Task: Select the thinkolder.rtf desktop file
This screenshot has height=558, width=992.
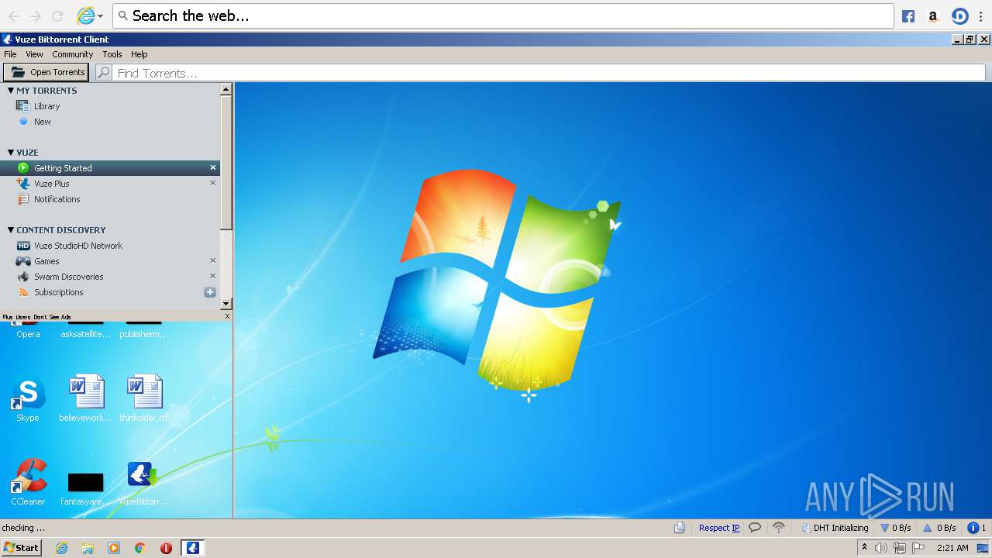Action: (143, 398)
